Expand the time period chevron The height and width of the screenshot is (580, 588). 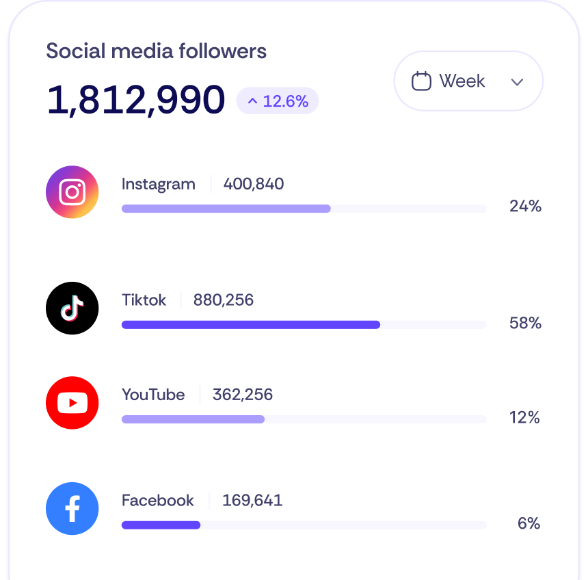[517, 81]
